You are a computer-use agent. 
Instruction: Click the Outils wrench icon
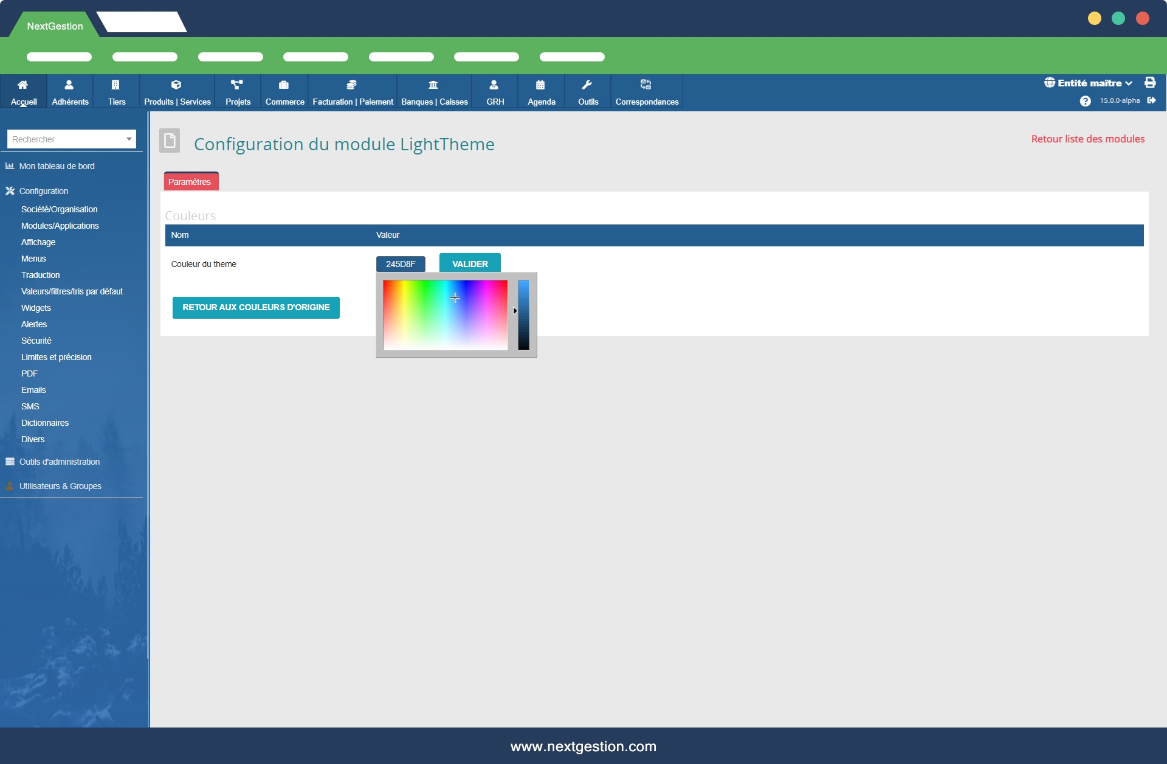(x=587, y=85)
